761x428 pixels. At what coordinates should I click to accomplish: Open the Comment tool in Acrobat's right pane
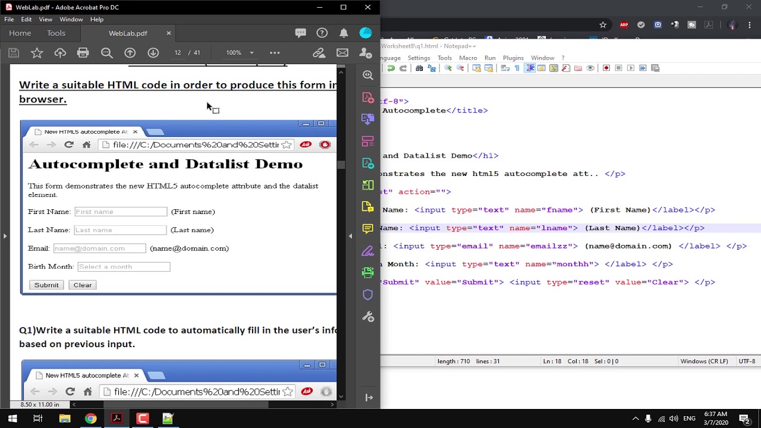pos(368,229)
